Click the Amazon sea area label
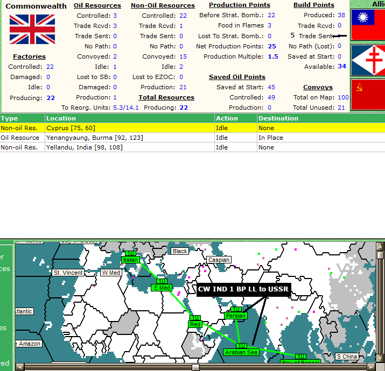385x371 pixels. 28,344
